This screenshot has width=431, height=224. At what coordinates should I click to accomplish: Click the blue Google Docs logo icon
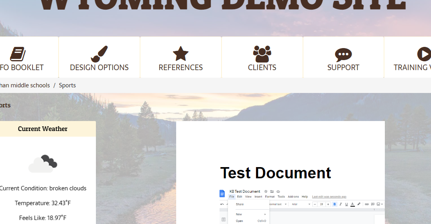pos(222,194)
